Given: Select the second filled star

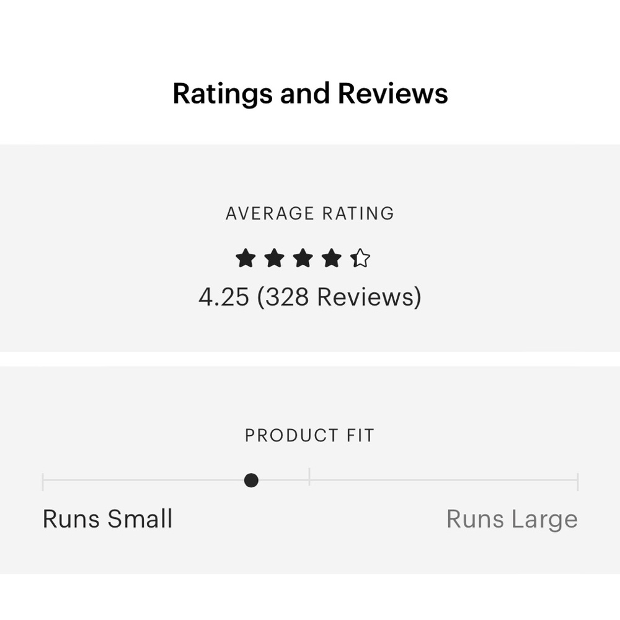Looking at the screenshot, I should [274, 259].
